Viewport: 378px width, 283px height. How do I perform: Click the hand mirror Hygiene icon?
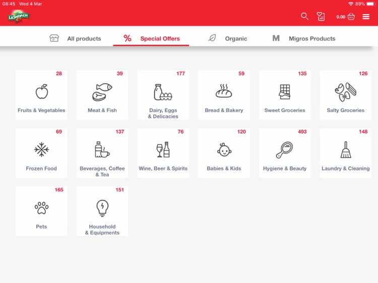284,150
